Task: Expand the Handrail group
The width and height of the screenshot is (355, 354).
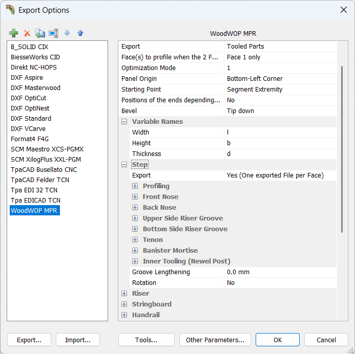Action: [x=124, y=315]
